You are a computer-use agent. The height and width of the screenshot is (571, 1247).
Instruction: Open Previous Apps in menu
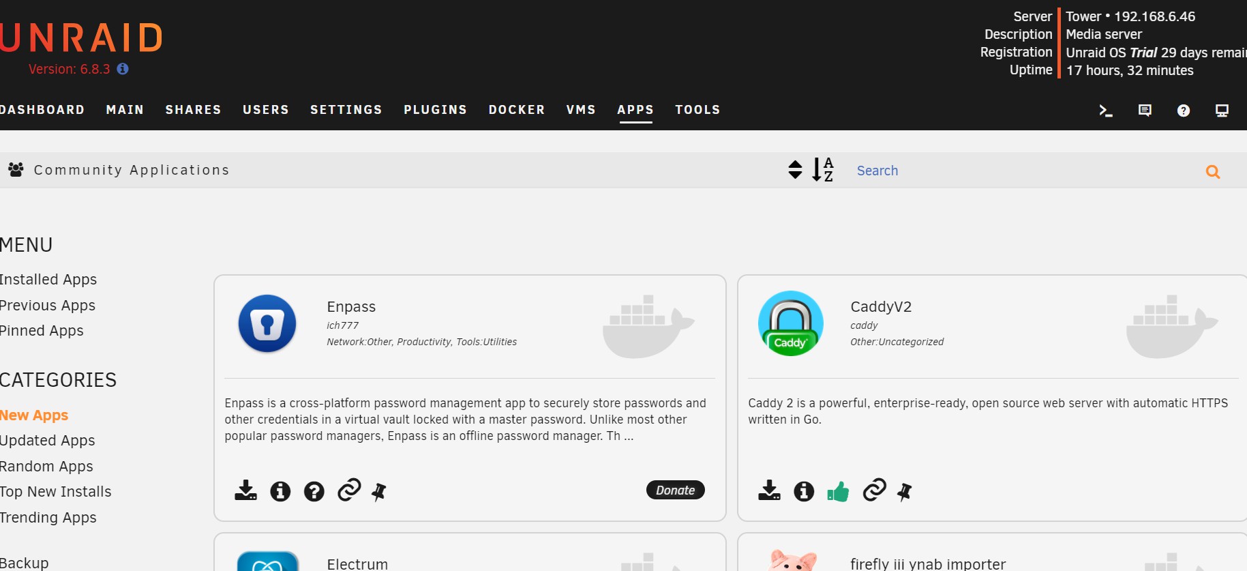(48, 305)
